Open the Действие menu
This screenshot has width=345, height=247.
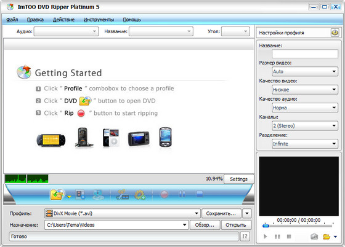pyautogui.click(x=63, y=20)
